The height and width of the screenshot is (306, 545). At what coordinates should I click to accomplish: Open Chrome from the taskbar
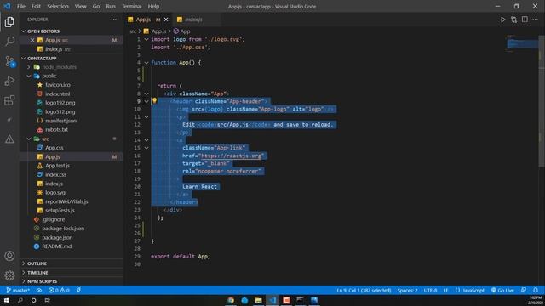[x=231, y=300]
